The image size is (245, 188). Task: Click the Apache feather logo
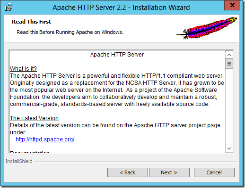(207, 28)
